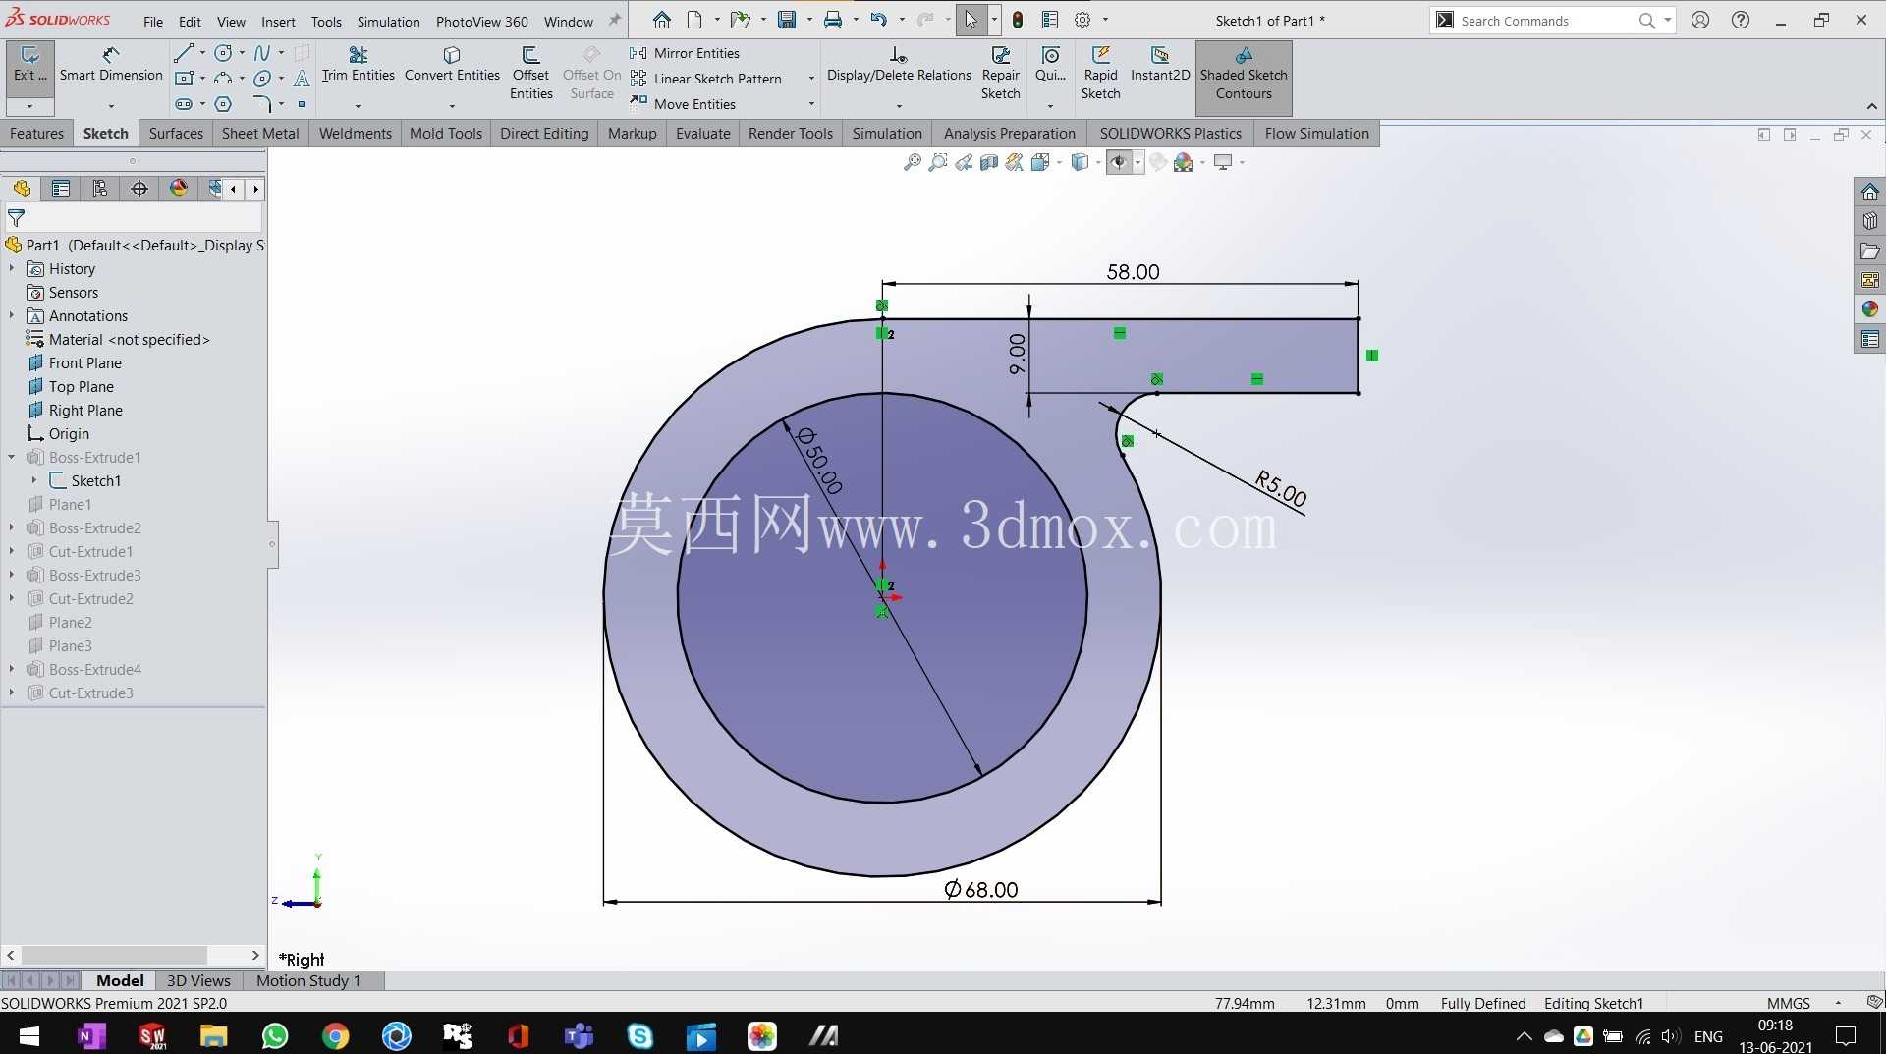Toggle Instant2D mode
Screen dimensions: 1886x1054
pos(1160,64)
